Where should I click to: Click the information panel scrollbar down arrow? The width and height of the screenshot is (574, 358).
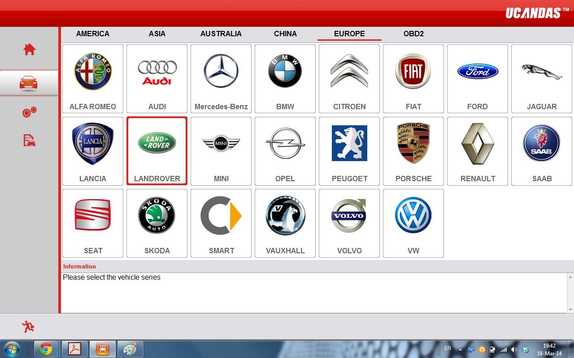570,310
